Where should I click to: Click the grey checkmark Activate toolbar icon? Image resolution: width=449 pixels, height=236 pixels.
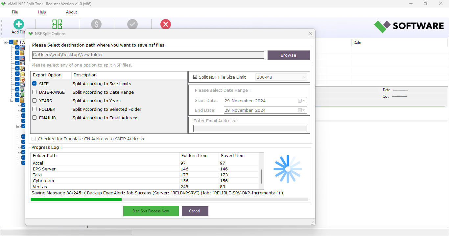click(132, 24)
